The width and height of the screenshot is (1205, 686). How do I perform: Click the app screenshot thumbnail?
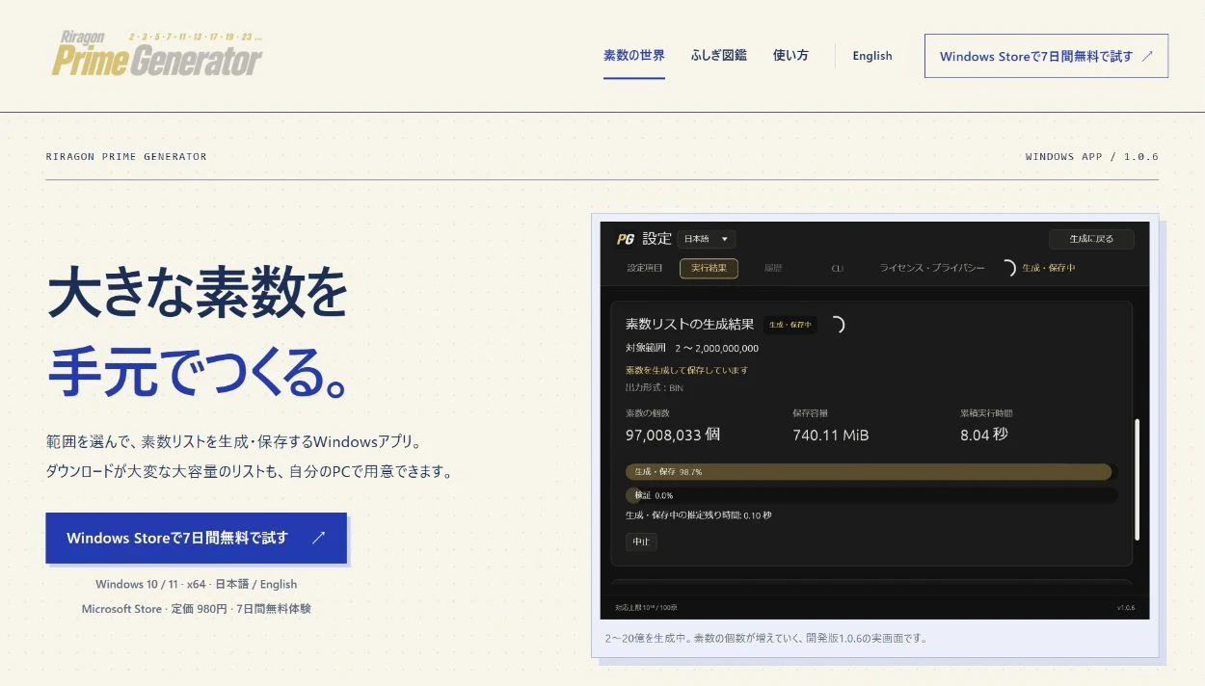click(875, 420)
